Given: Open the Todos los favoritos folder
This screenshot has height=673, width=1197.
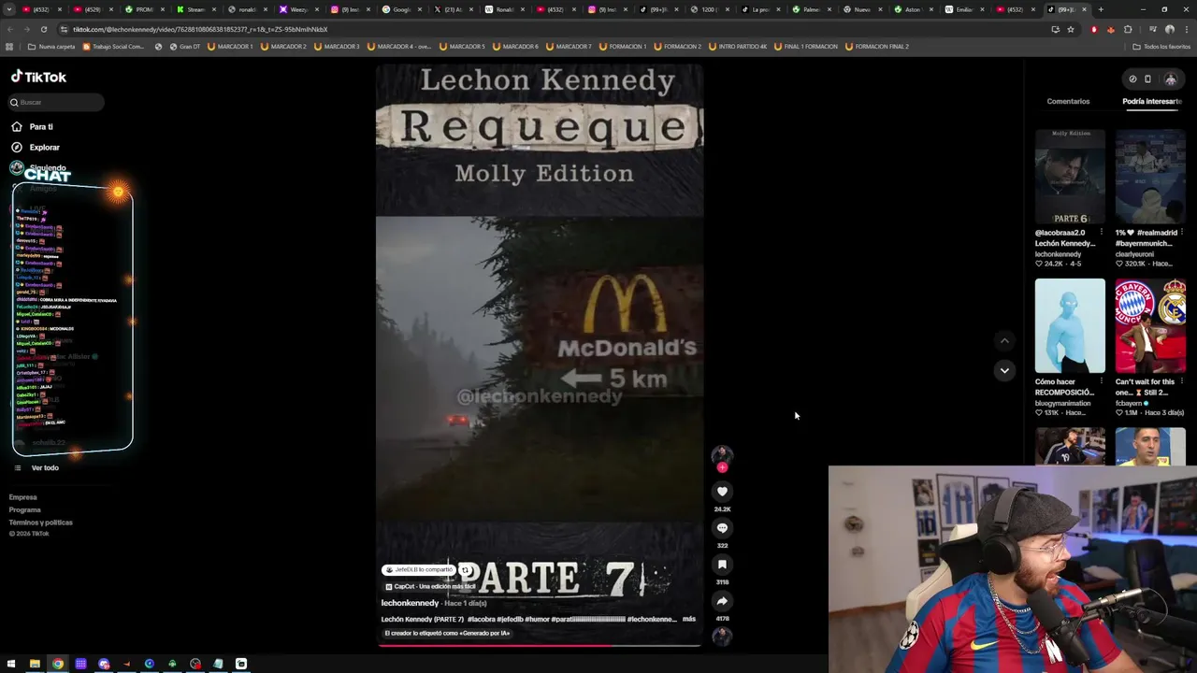Looking at the screenshot, I should 1161,46.
